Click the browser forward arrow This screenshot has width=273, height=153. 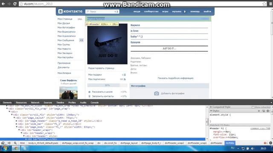9,4
